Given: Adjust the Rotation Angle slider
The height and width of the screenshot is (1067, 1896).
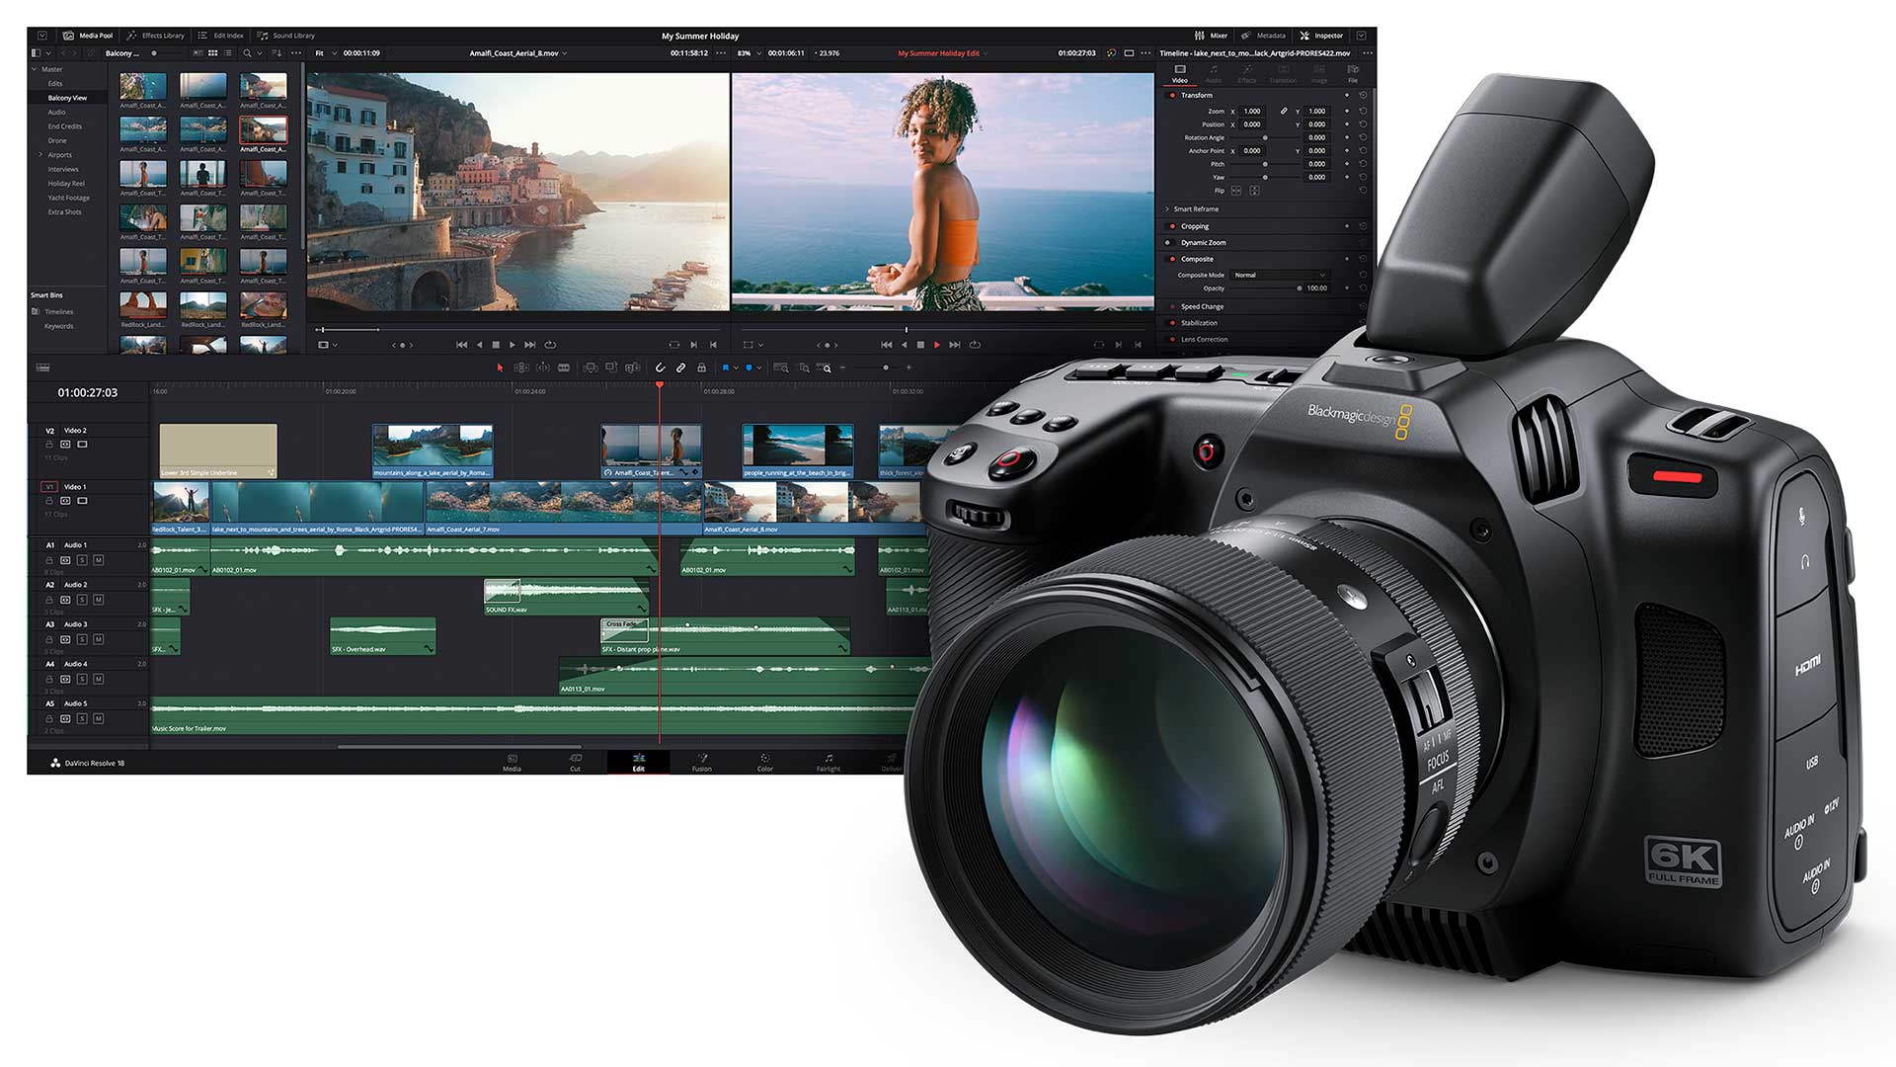Looking at the screenshot, I should 1266,137.
